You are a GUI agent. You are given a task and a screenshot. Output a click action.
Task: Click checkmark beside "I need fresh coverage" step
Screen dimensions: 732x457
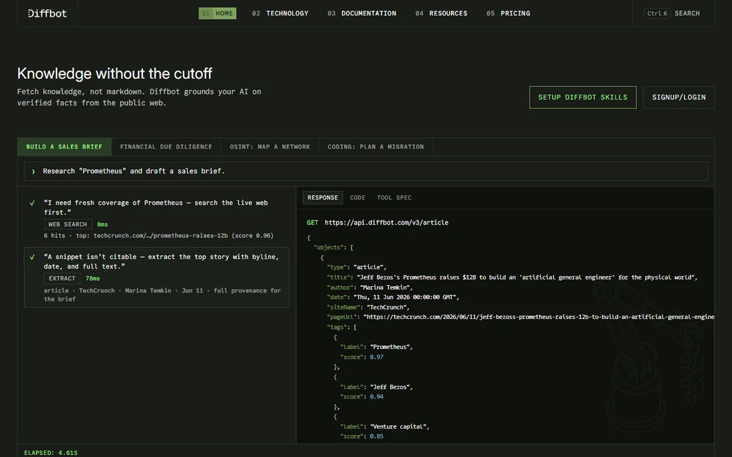tap(32, 203)
